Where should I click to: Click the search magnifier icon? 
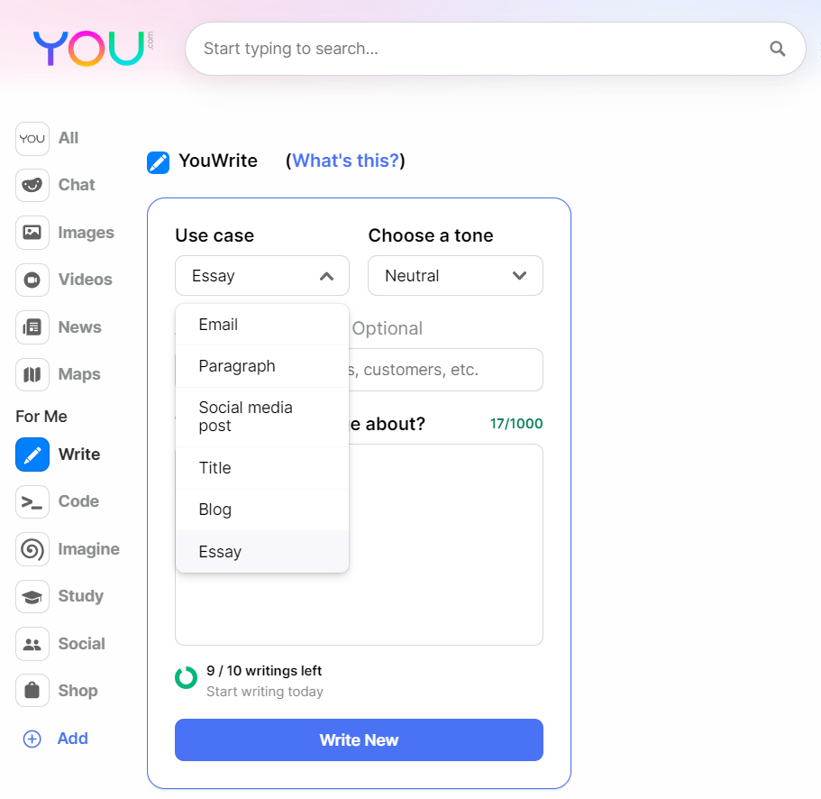tap(778, 49)
